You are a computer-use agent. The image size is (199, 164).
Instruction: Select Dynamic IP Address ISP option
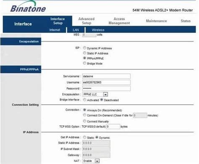[x=84, y=48]
